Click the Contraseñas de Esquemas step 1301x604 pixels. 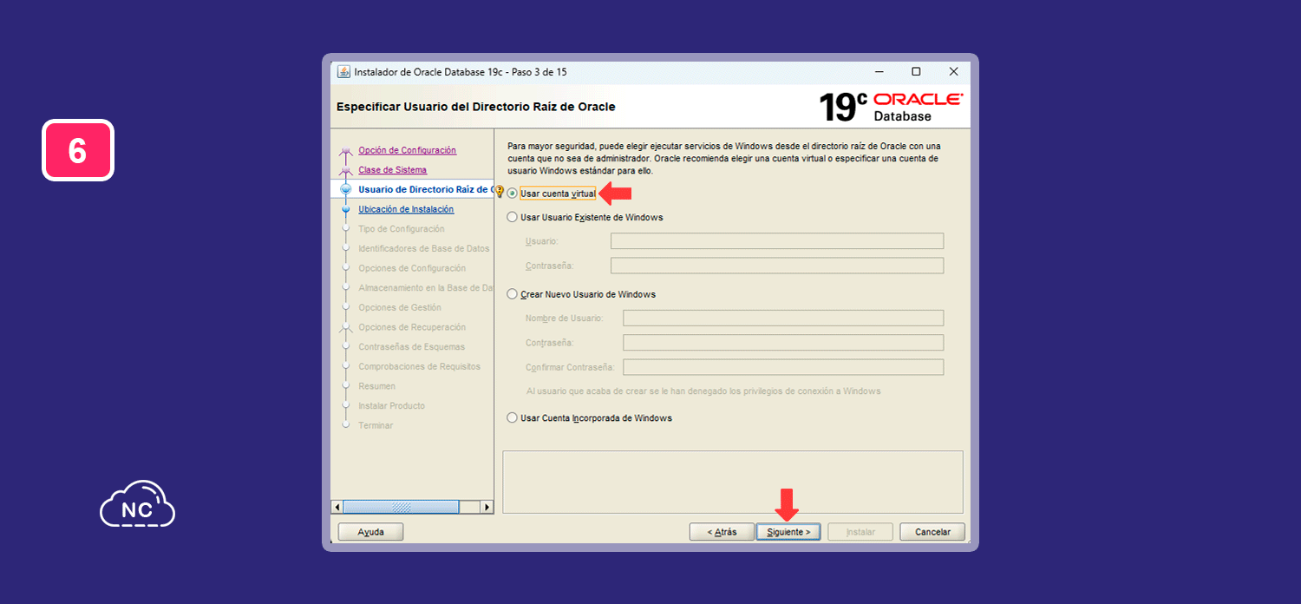click(411, 347)
